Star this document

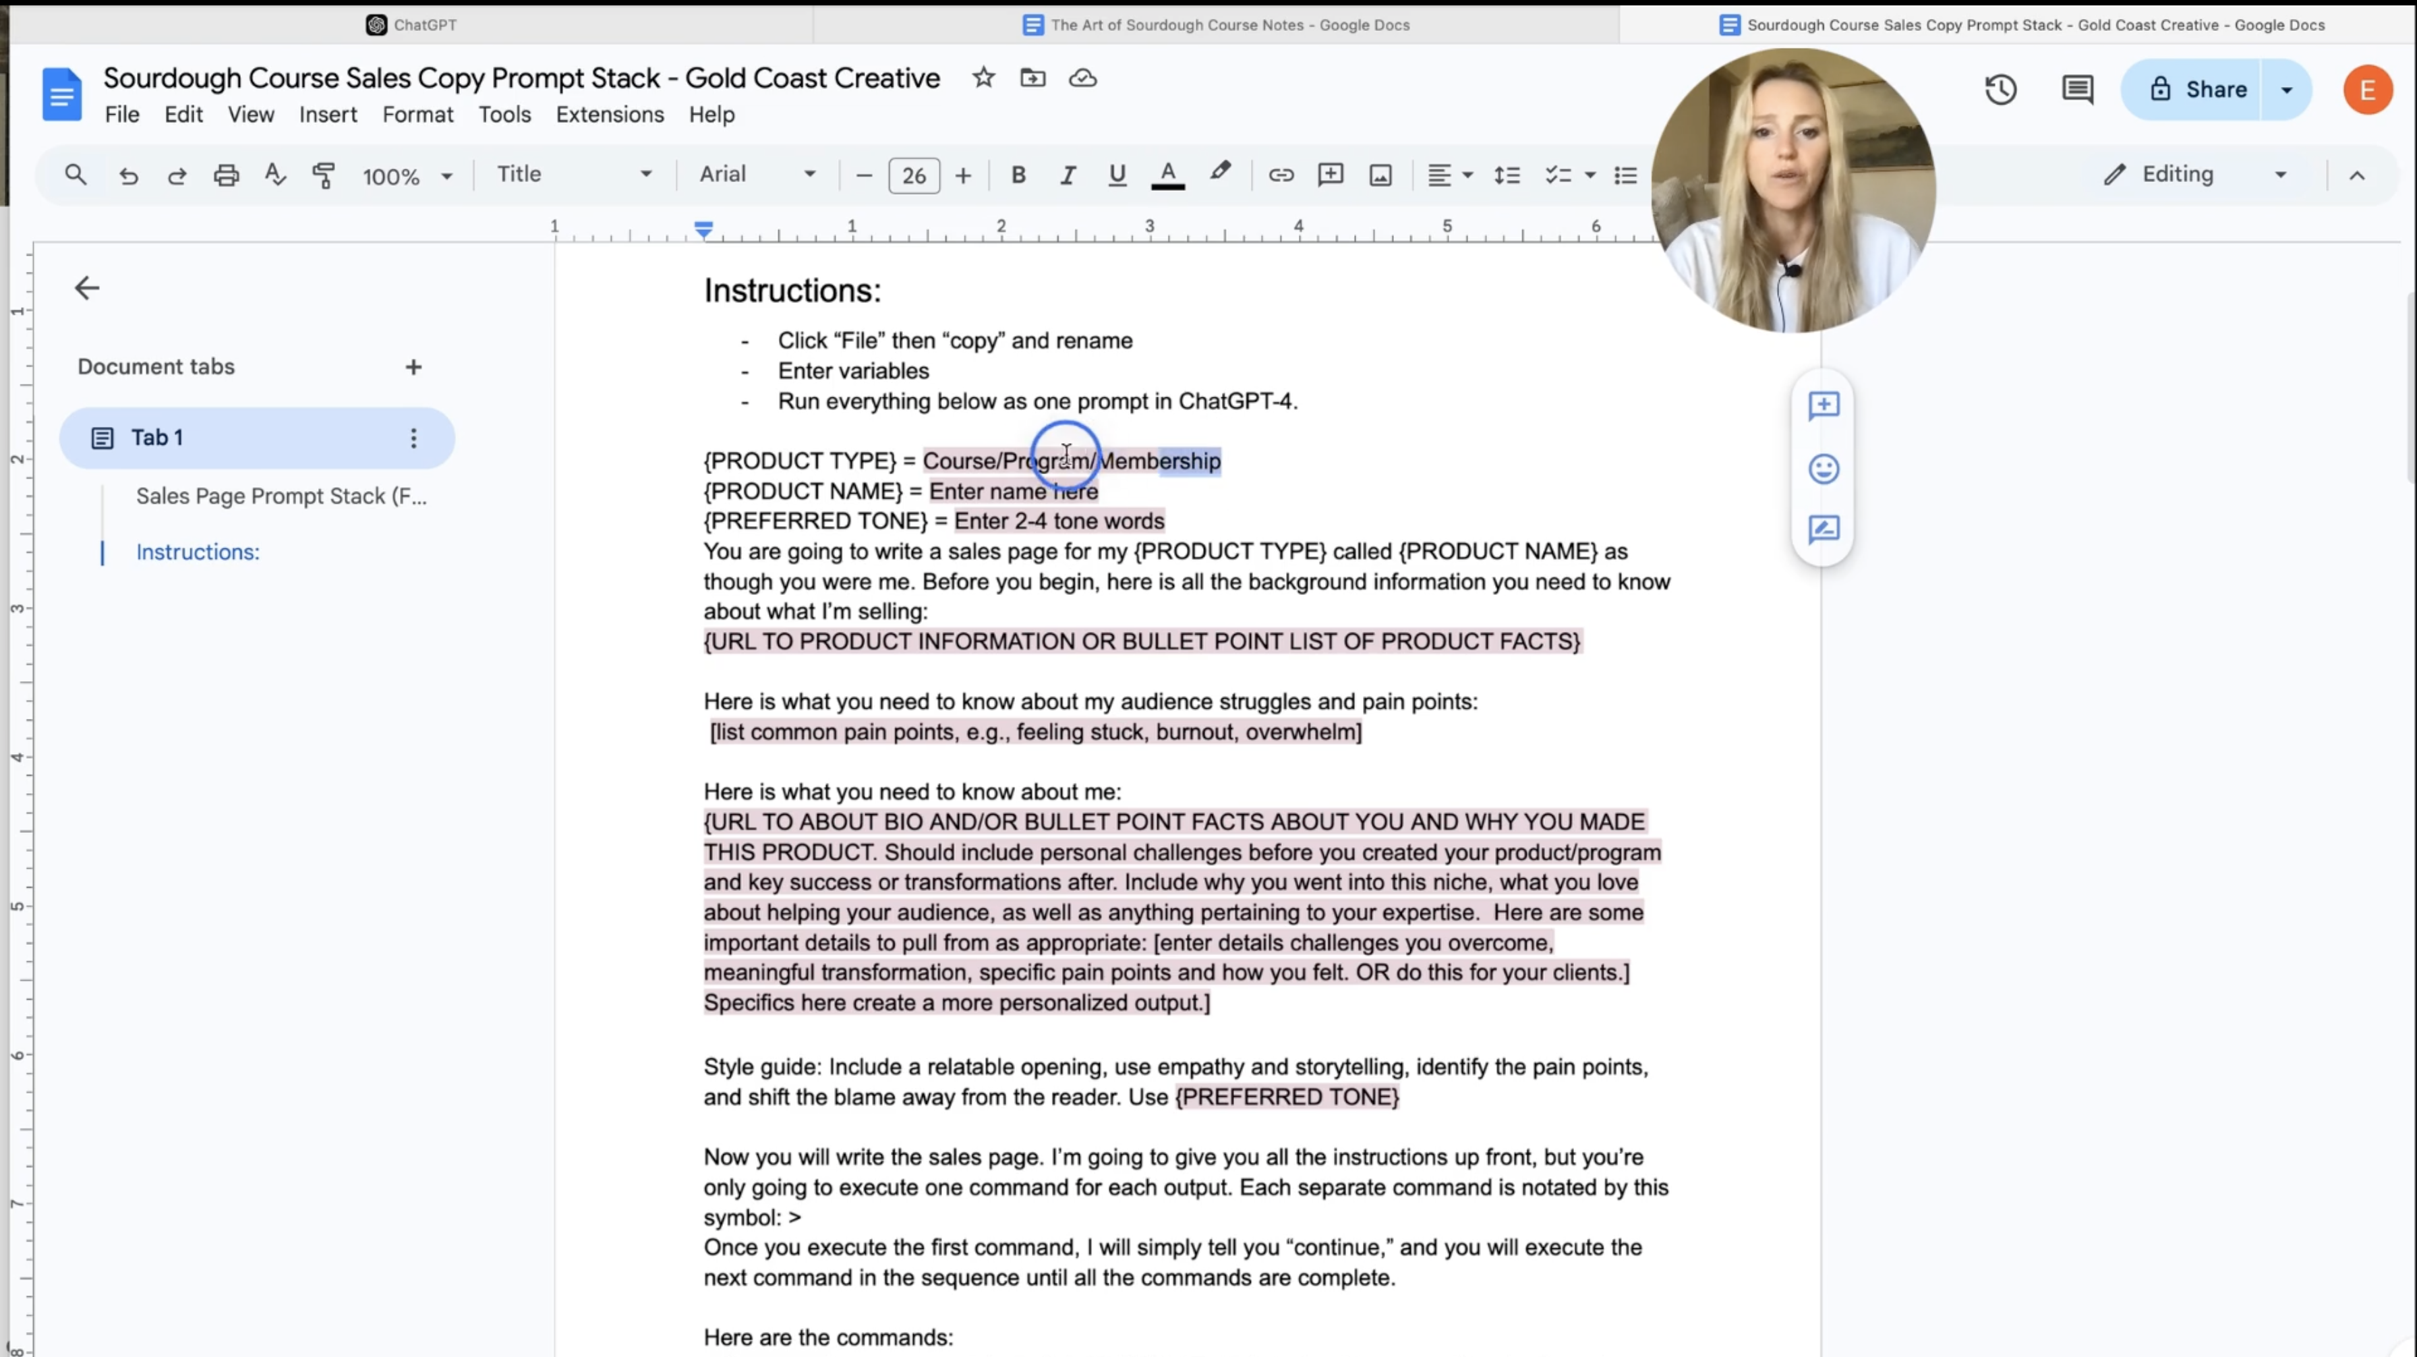point(983,78)
